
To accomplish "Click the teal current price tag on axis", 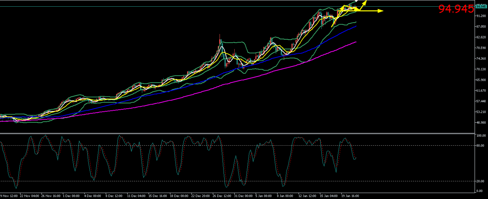I will [x=481, y=6].
